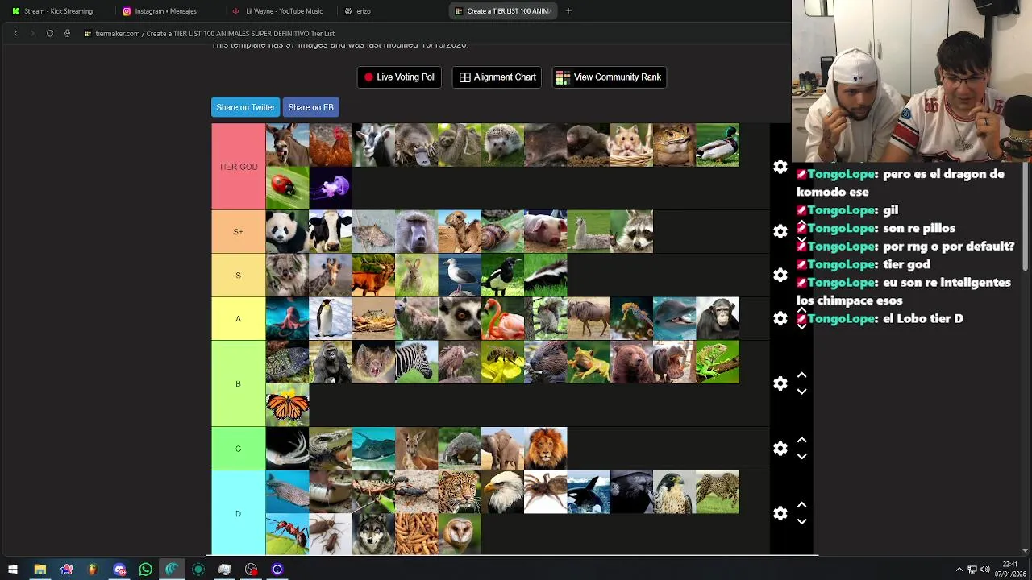Viewport: 1032px width, 580px height.
Task: Select the flamingo image in A
Action: coord(502,319)
